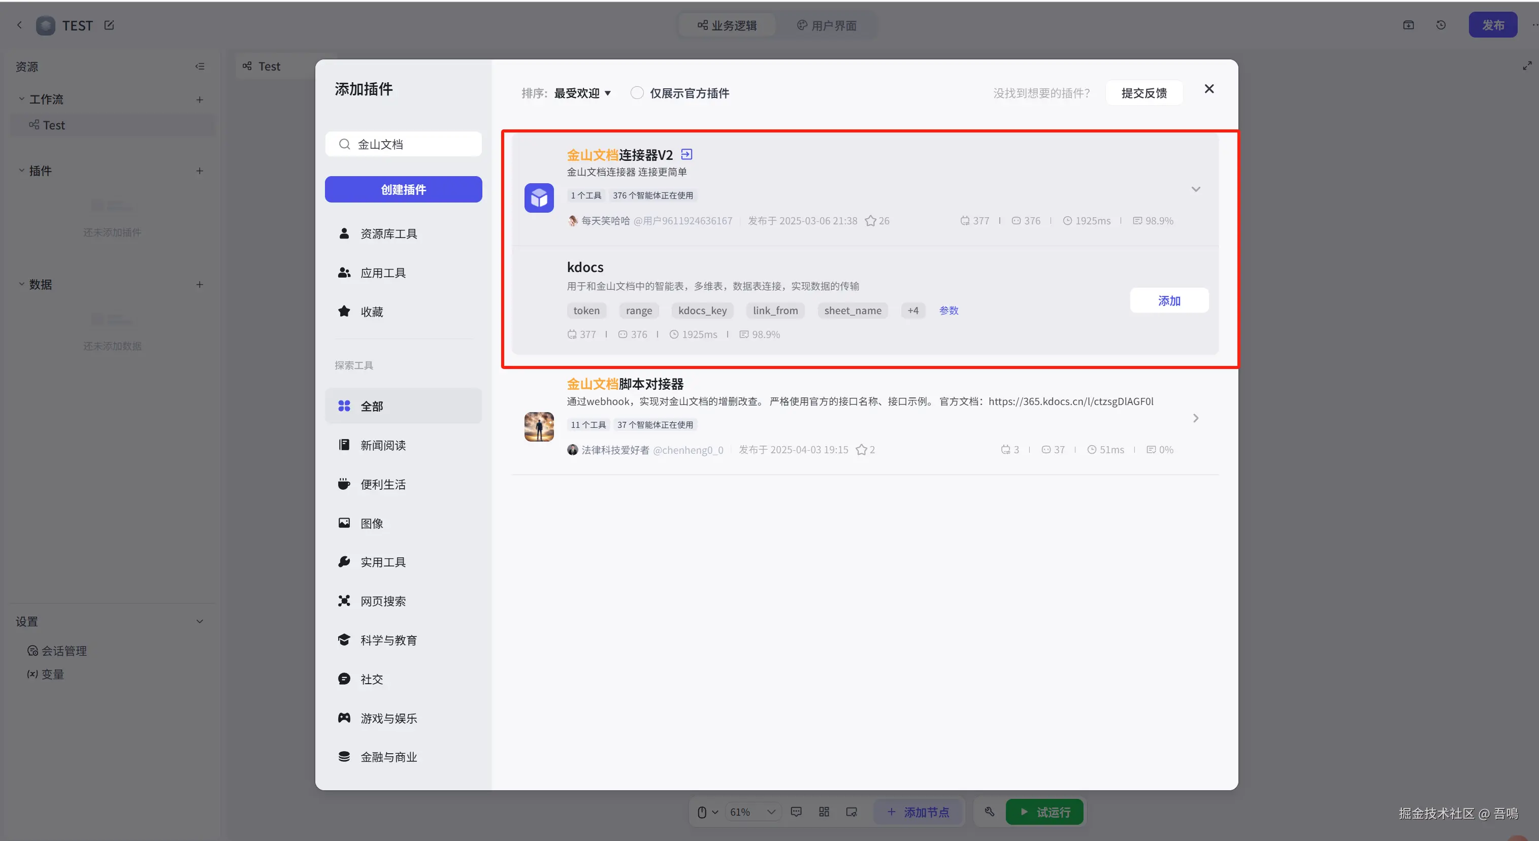Screen dimensions: 1539x841
Task: Close the 添加插件 dialog
Action: click(x=1208, y=89)
